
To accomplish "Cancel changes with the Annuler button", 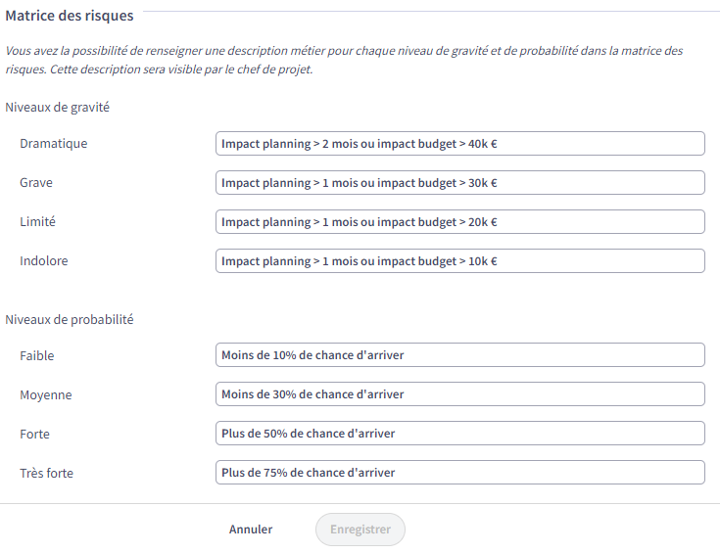I will point(251,530).
